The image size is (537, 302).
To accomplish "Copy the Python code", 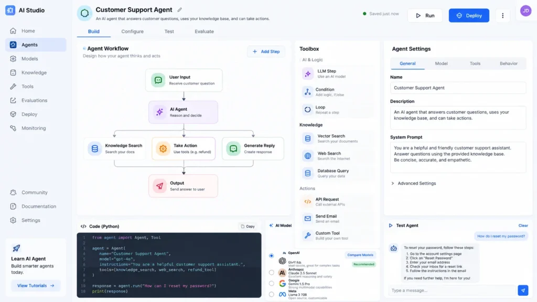I will pos(248,226).
